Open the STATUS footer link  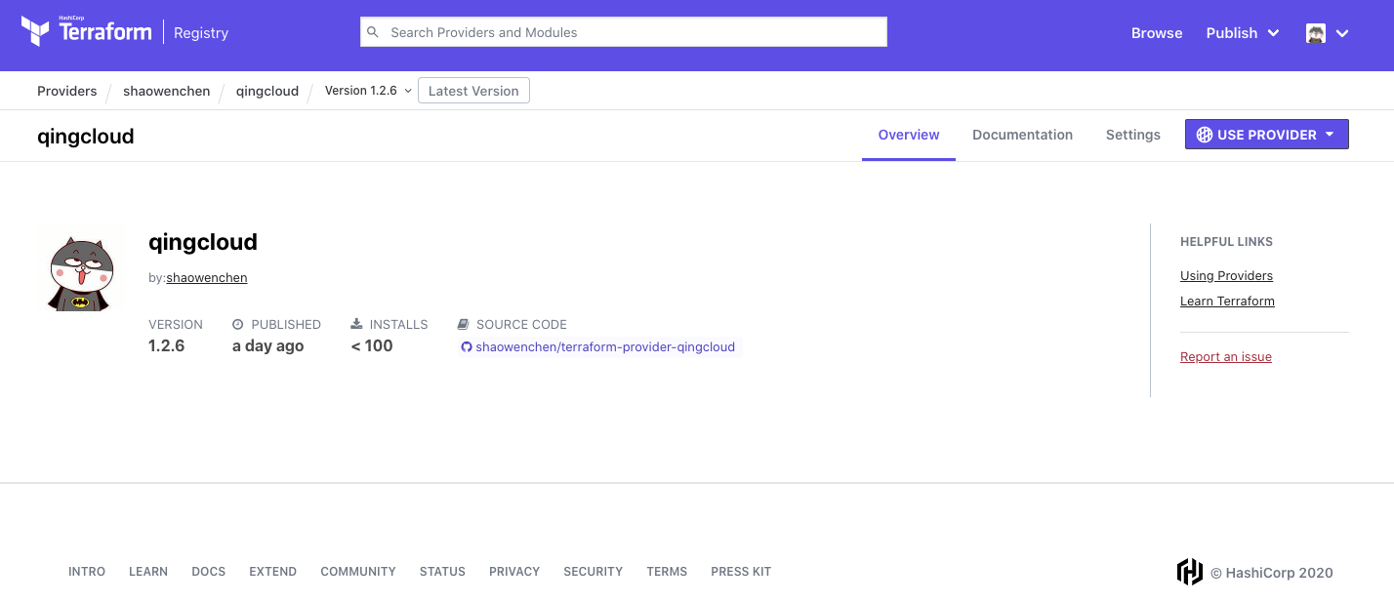(442, 572)
